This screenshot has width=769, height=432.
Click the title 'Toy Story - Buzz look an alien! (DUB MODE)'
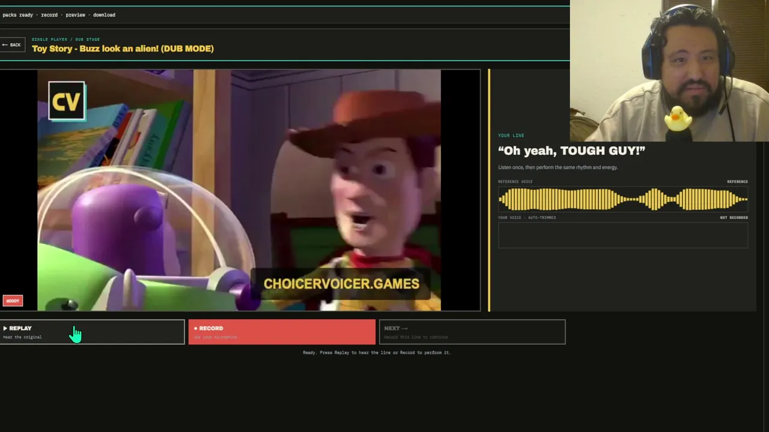[x=123, y=49]
